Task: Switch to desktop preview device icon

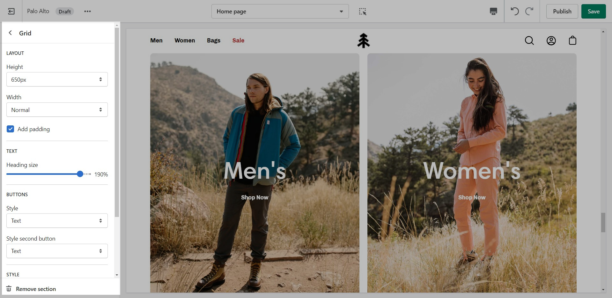Action: tap(493, 11)
